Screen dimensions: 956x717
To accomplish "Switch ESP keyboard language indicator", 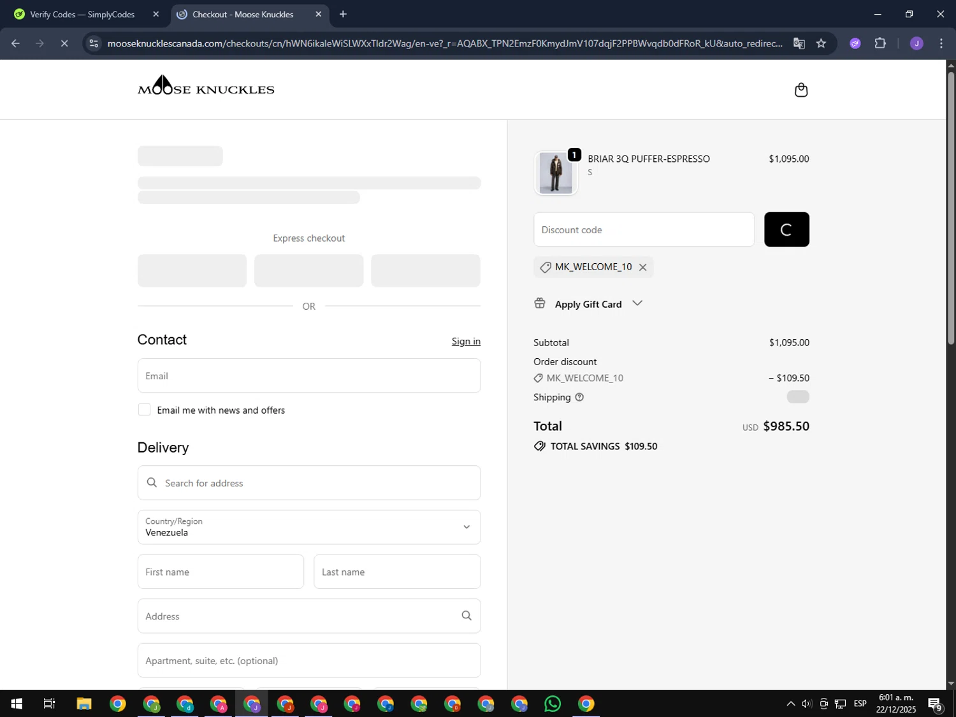I will 860,704.
